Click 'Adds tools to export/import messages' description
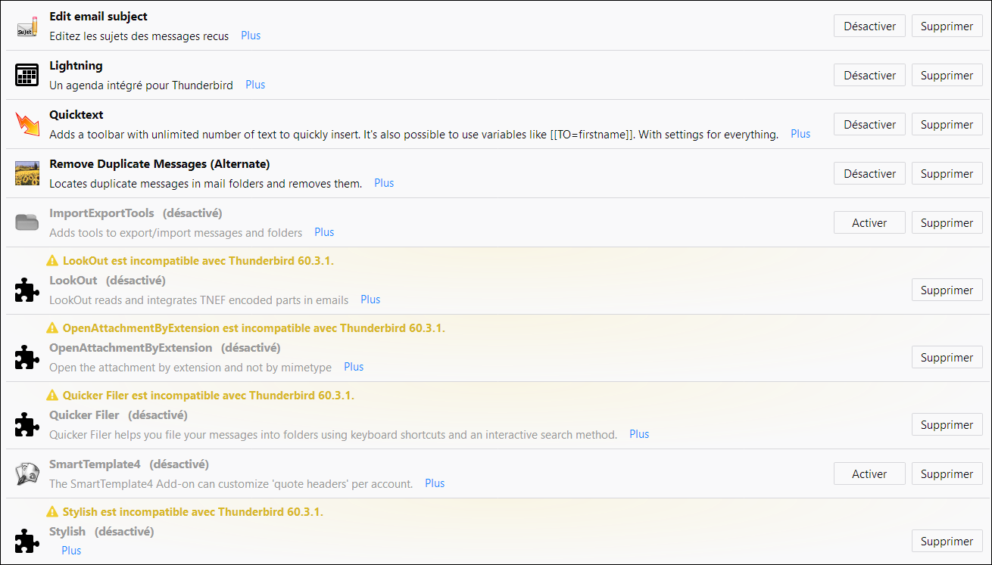This screenshot has width=992, height=565. tap(176, 233)
